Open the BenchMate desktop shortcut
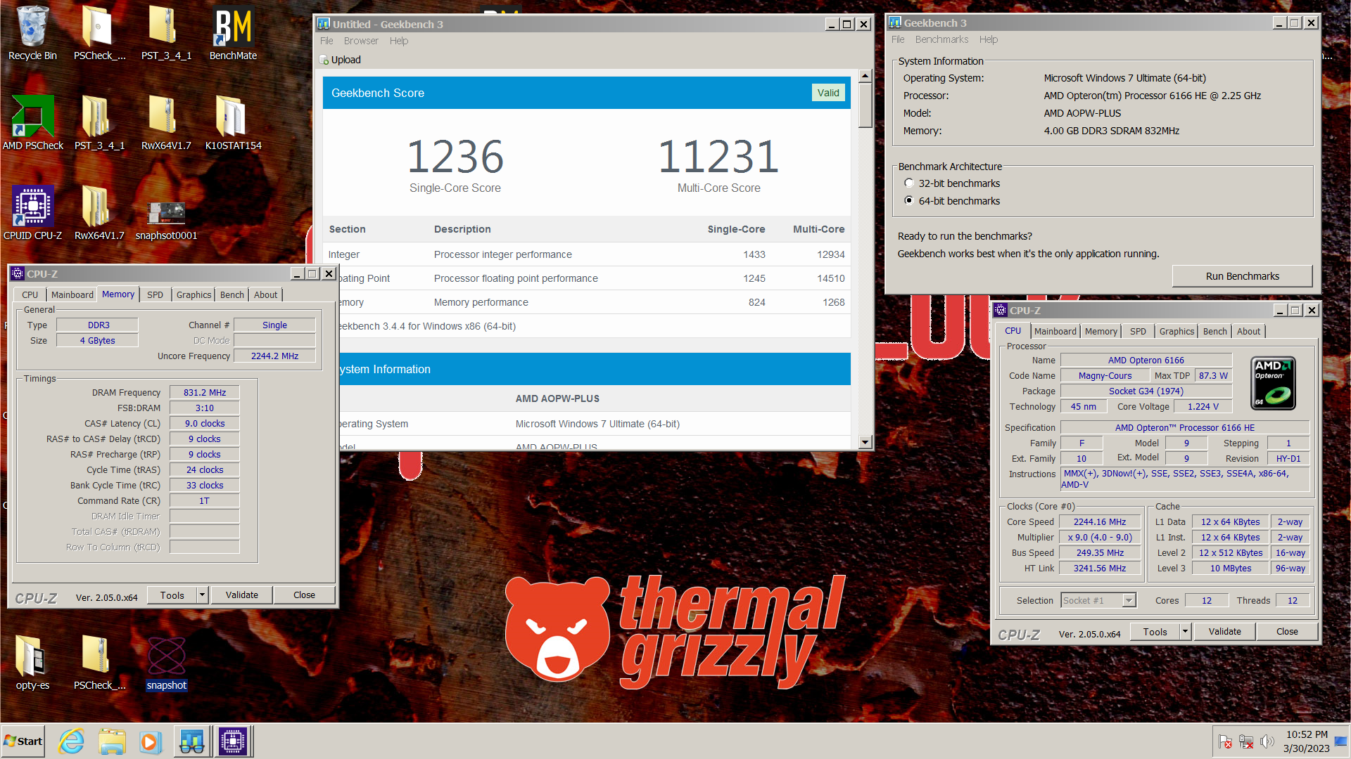This screenshot has width=1351, height=759. [x=233, y=34]
